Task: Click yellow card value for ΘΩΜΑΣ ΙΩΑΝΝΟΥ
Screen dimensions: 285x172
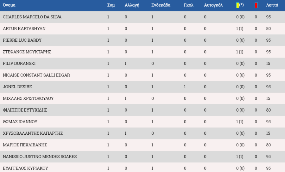Action: coord(240,121)
